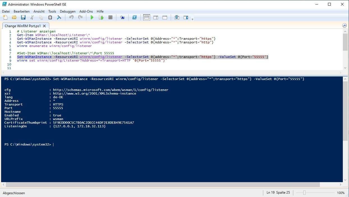
Task: Save the script using the floppy disk icon
Action: point(23,18)
